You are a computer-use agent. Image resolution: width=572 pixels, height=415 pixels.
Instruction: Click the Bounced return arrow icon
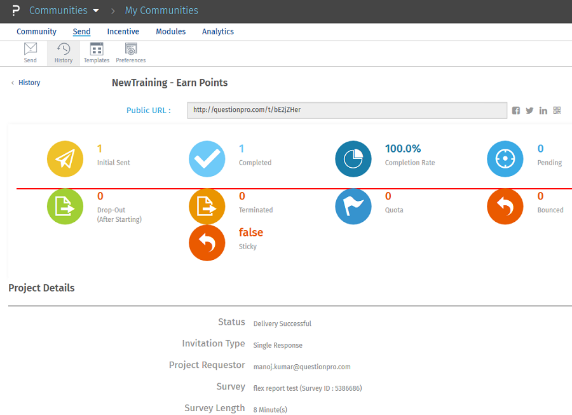click(x=505, y=207)
